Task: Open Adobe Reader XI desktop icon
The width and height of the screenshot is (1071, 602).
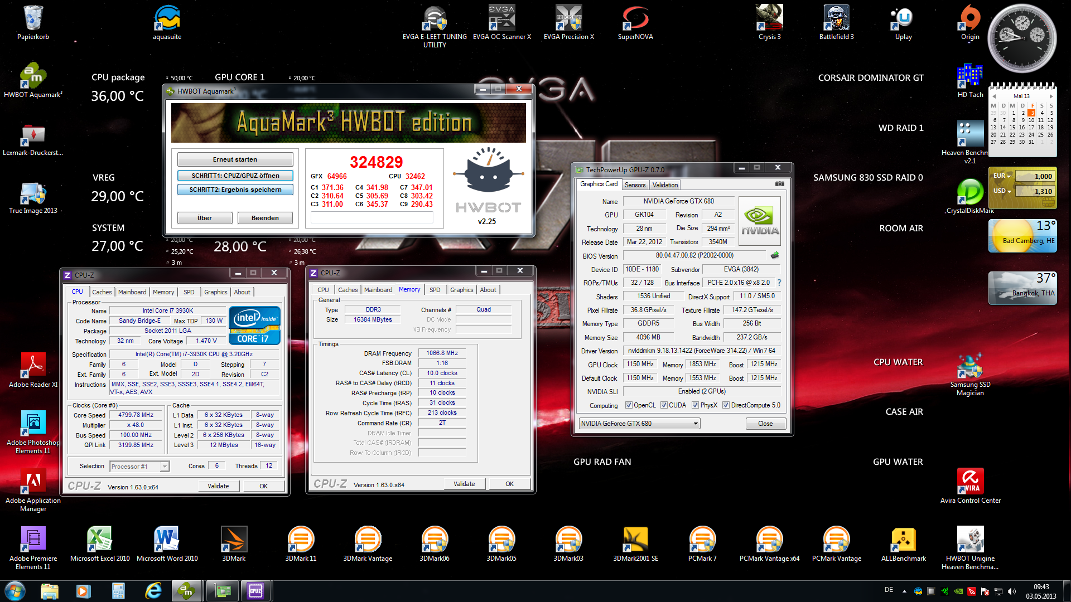Action: coord(33,371)
